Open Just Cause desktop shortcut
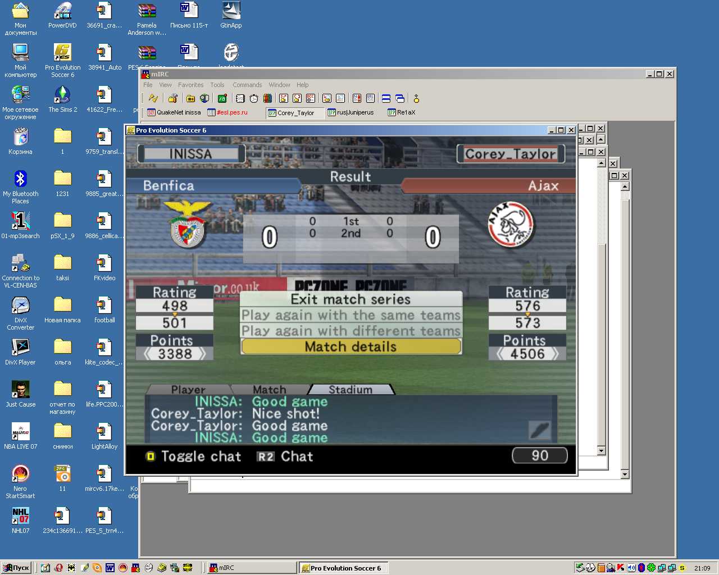The width and height of the screenshot is (719, 575). point(20,394)
